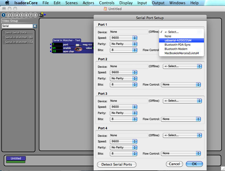
Task: Click the serial plug icon on the actor
Action: [x=78, y=45]
